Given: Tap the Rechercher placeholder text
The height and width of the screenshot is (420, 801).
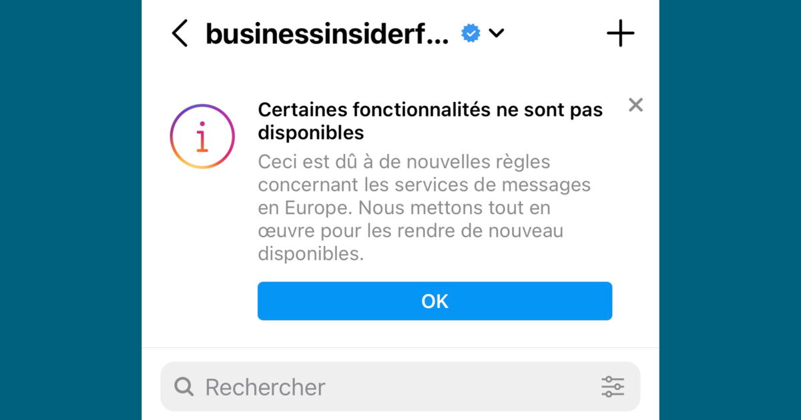Looking at the screenshot, I should [x=266, y=387].
